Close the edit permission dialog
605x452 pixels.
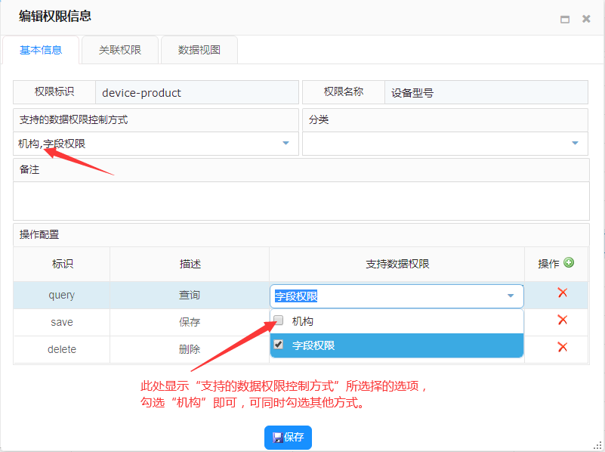tap(586, 20)
